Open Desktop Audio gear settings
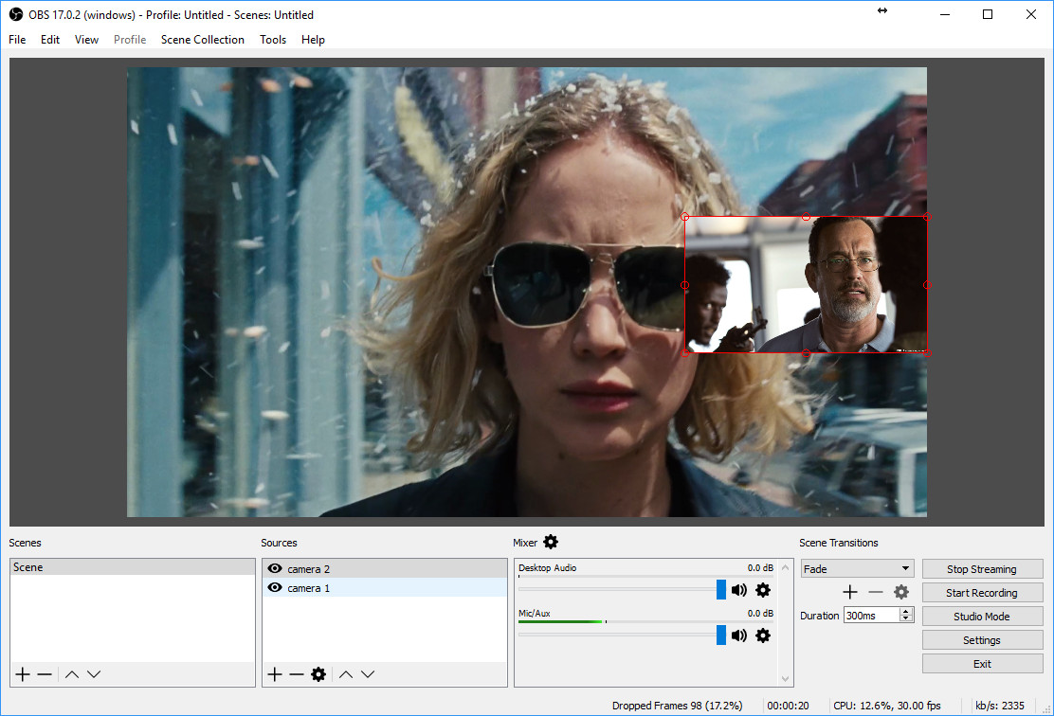The height and width of the screenshot is (716, 1054). [x=763, y=590]
